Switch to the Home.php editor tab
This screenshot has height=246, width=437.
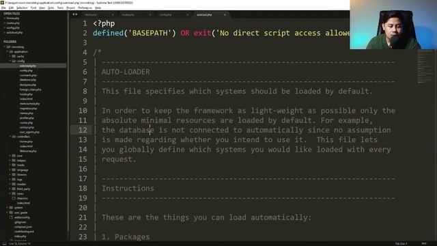[x=91, y=15]
